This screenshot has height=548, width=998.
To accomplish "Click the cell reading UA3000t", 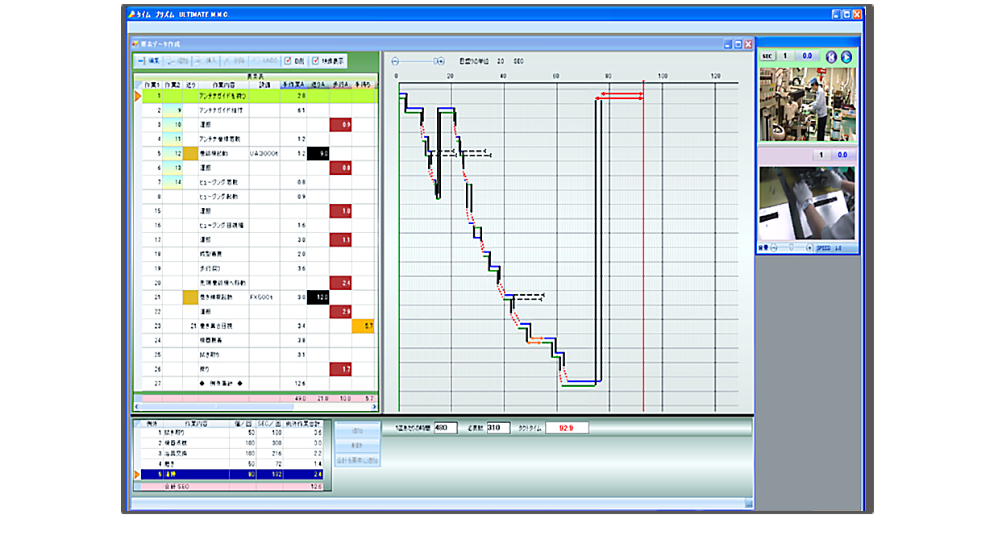I will point(264,153).
